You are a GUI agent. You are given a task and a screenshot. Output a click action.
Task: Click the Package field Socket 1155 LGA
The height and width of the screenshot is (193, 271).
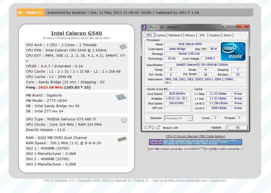point(192,54)
